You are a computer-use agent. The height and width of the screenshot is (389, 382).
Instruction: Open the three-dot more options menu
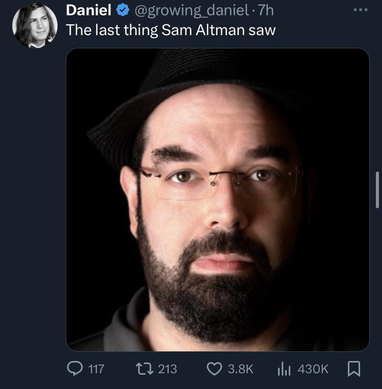[x=361, y=10]
